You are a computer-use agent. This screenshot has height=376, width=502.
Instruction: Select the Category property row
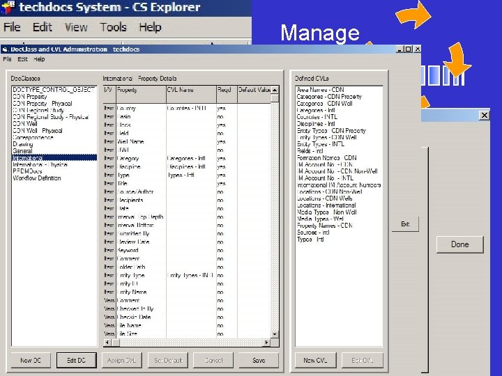[x=187, y=158]
